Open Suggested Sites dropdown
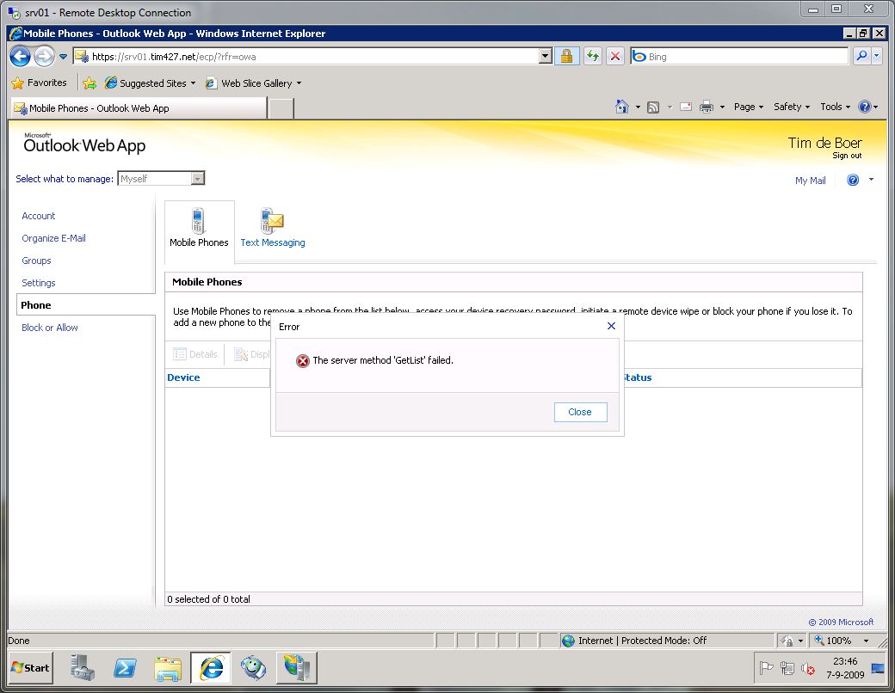Viewport: 895px width, 693px height. pos(150,83)
